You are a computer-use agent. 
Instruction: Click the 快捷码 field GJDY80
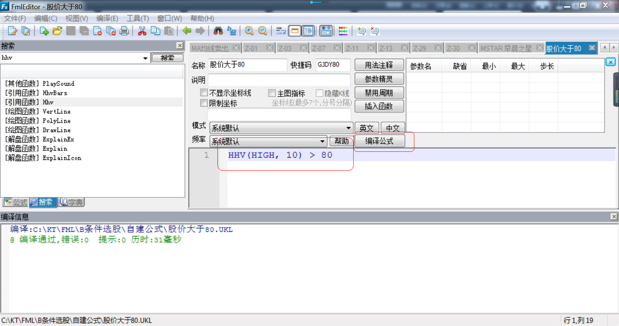tap(333, 65)
